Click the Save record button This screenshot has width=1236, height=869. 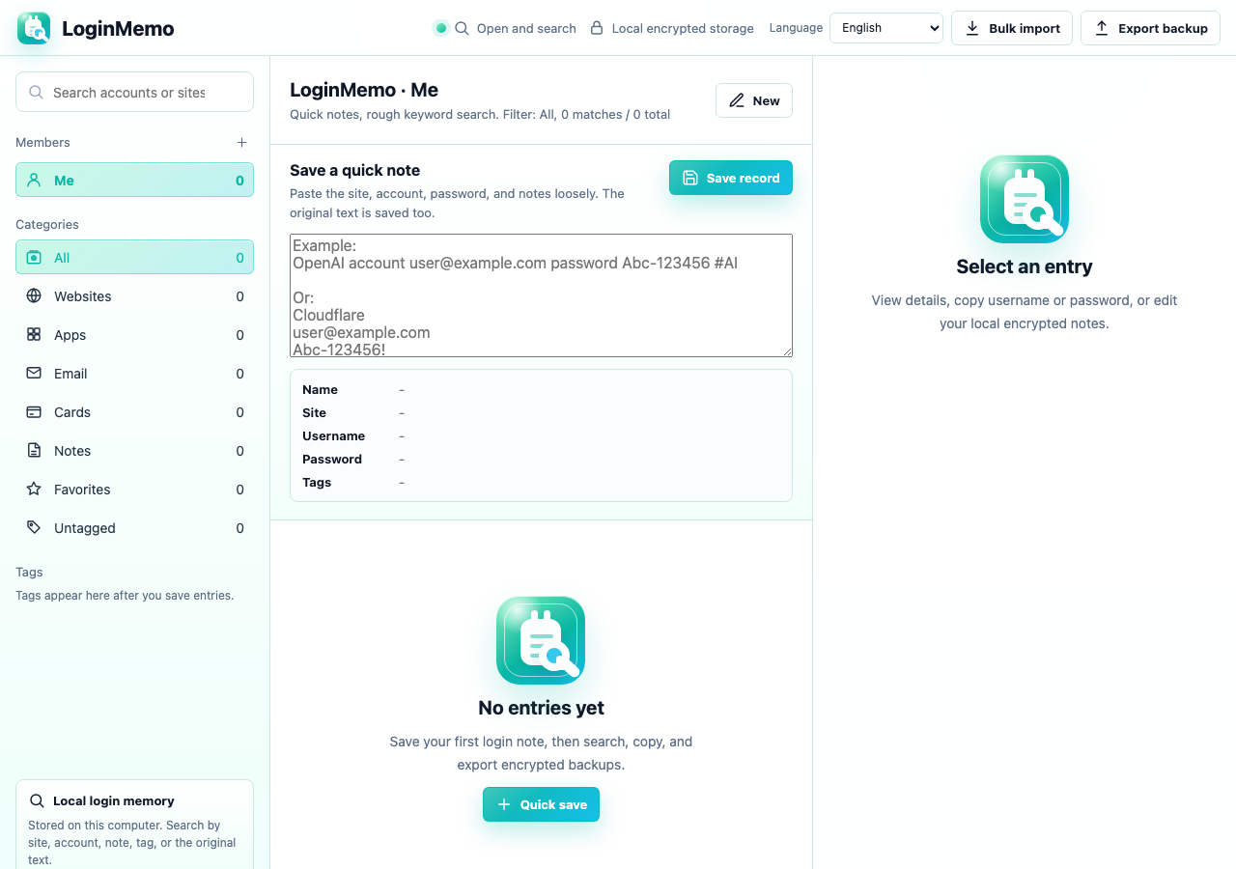tap(731, 178)
